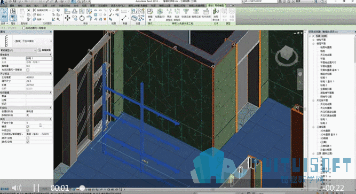Image resolution: width=356 pixels, height=194 pixels.
Task: Toggle the options bar checkbox
Action: (x=23, y=28)
